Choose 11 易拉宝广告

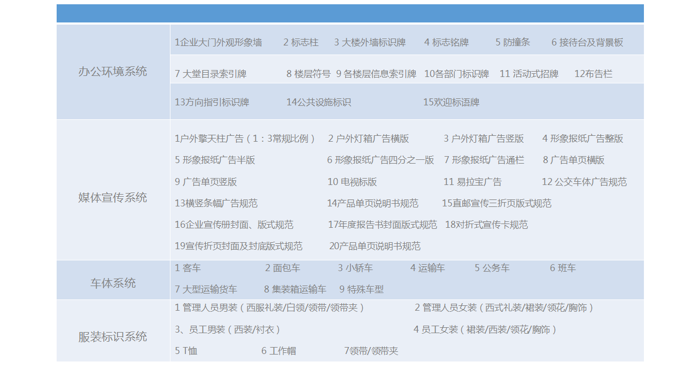[473, 182]
